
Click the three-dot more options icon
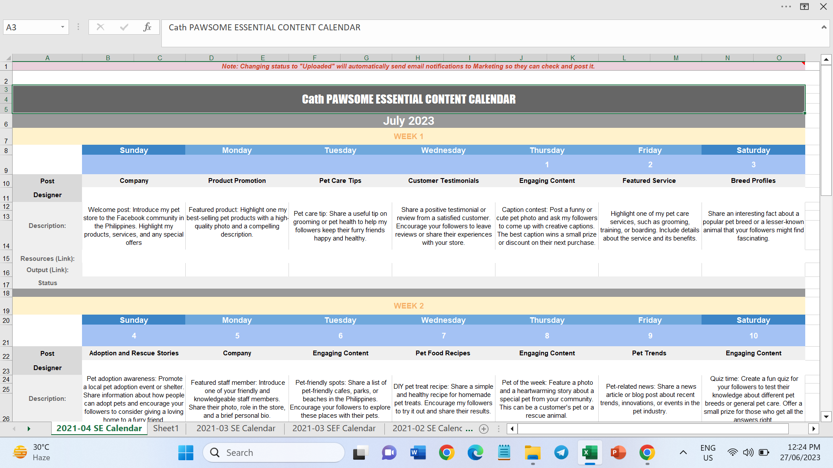pyautogui.click(x=786, y=6)
